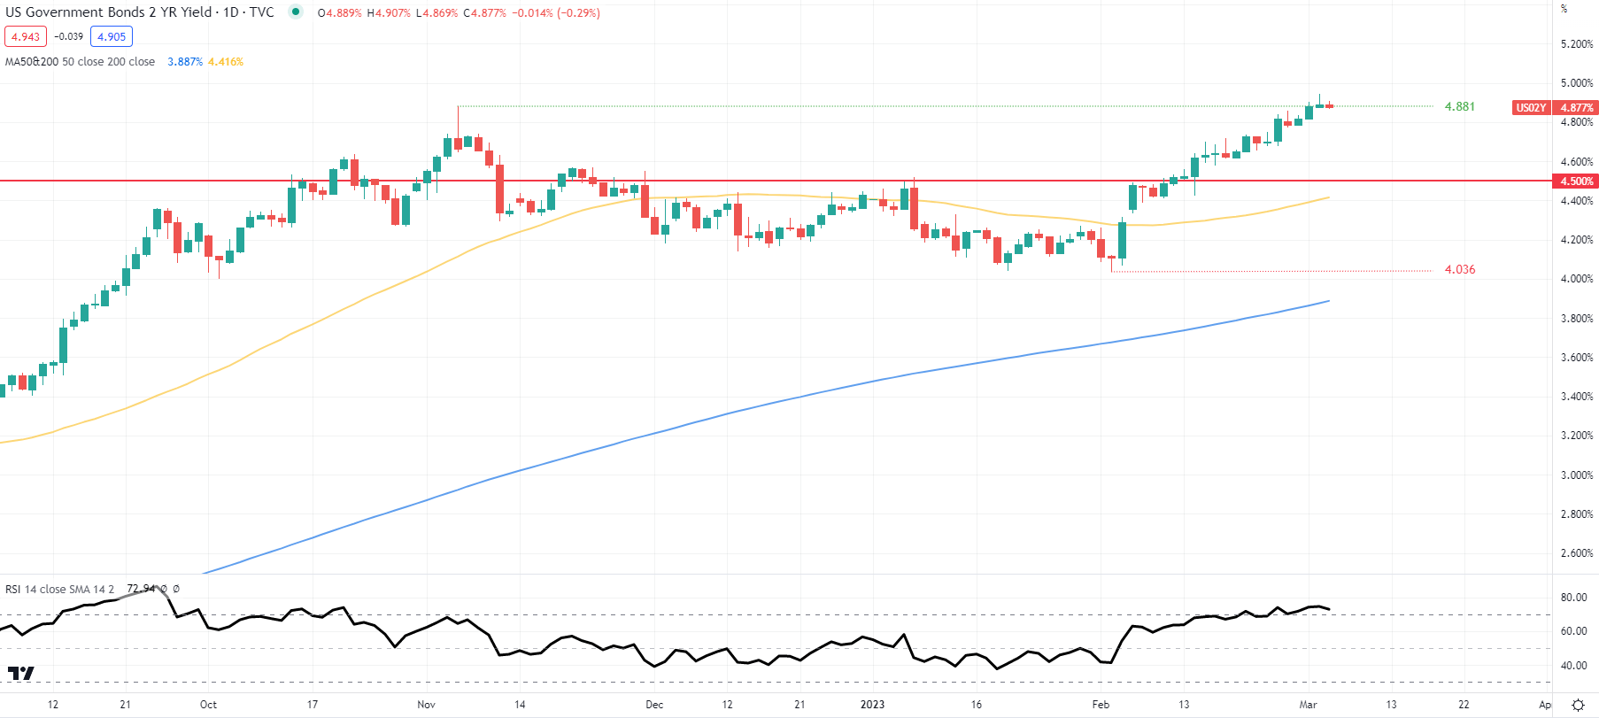The height and width of the screenshot is (718, 1599).
Task: Click the 4.416% yellow MA value
Action: (x=226, y=62)
